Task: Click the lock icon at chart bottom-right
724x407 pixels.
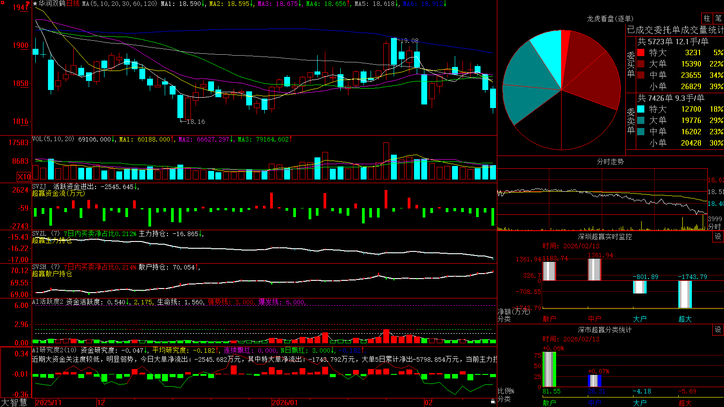Action: (x=493, y=401)
